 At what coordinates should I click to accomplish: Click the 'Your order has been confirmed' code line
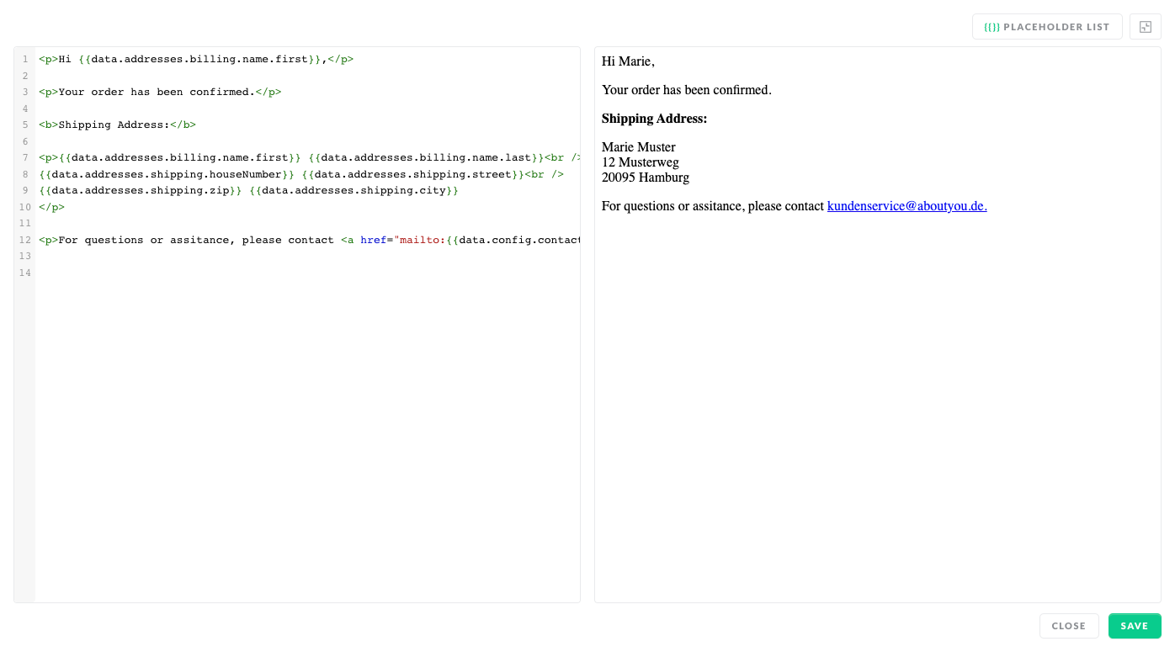tap(159, 93)
